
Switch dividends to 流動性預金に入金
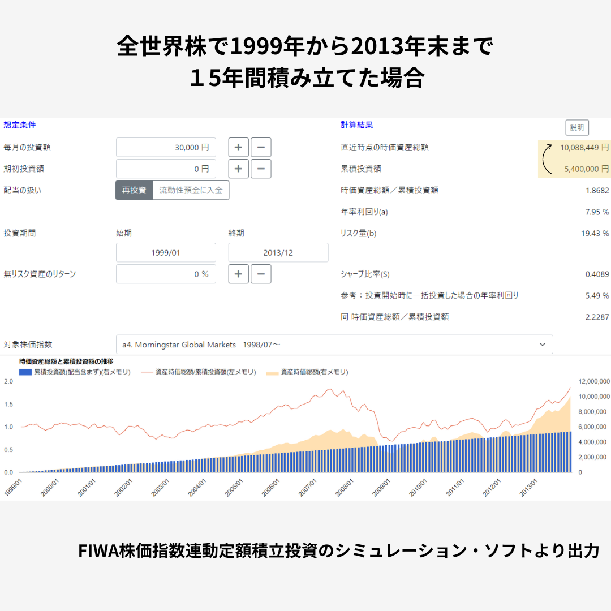191,190
